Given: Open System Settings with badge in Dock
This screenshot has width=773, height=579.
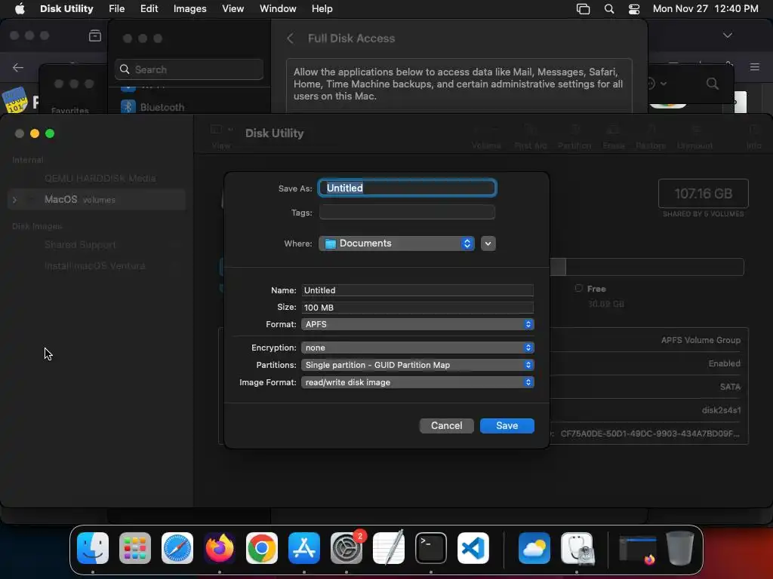Looking at the screenshot, I should pos(346,548).
